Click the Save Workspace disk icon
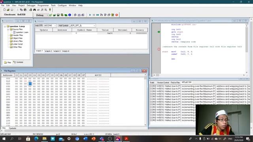This screenshot has height=142, width=253. pos(58,15)
